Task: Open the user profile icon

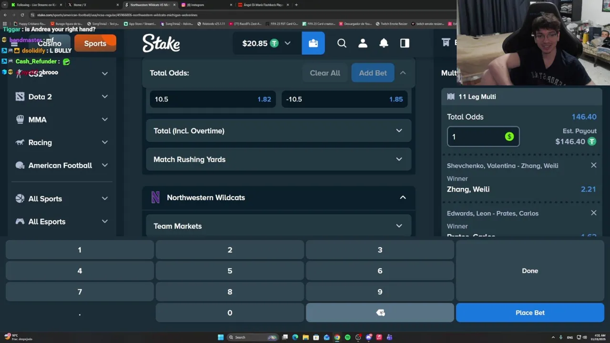Action: 363,43
